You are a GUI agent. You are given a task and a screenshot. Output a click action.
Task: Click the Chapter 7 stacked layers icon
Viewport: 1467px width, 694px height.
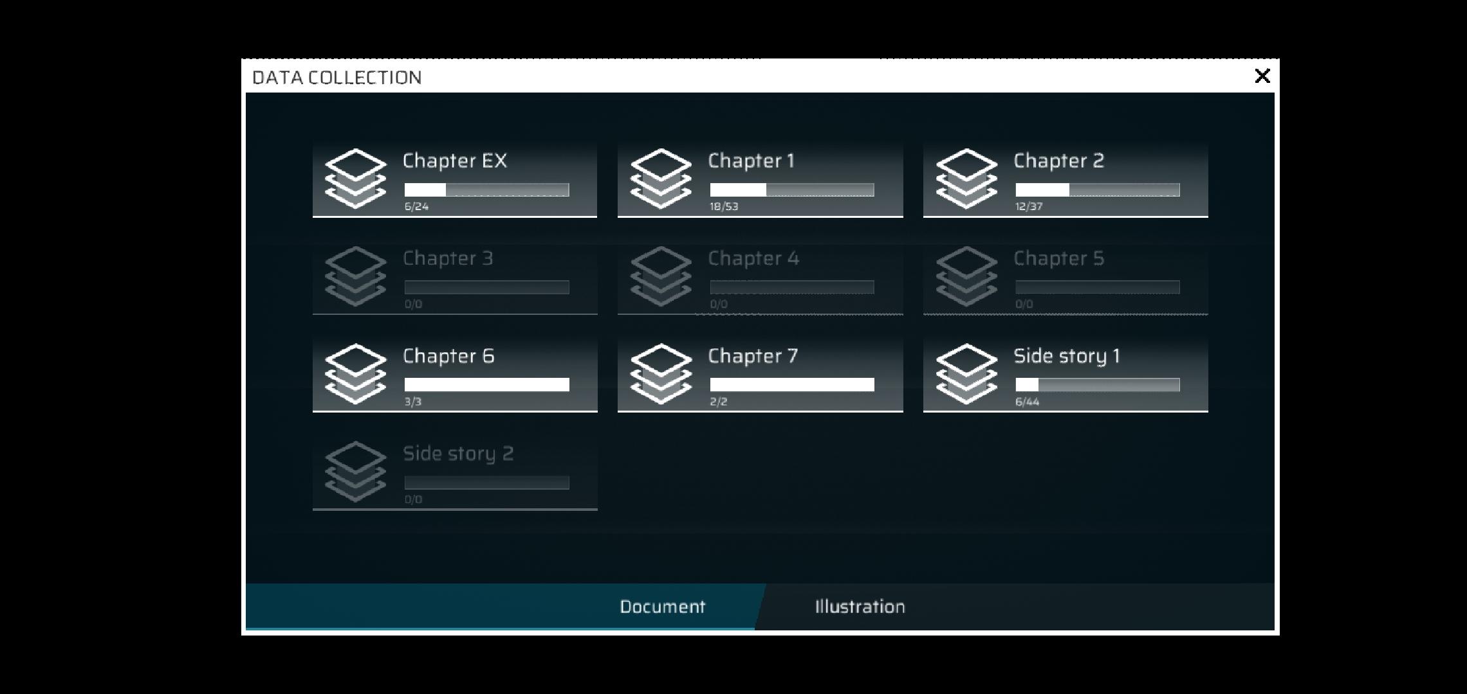661,374
